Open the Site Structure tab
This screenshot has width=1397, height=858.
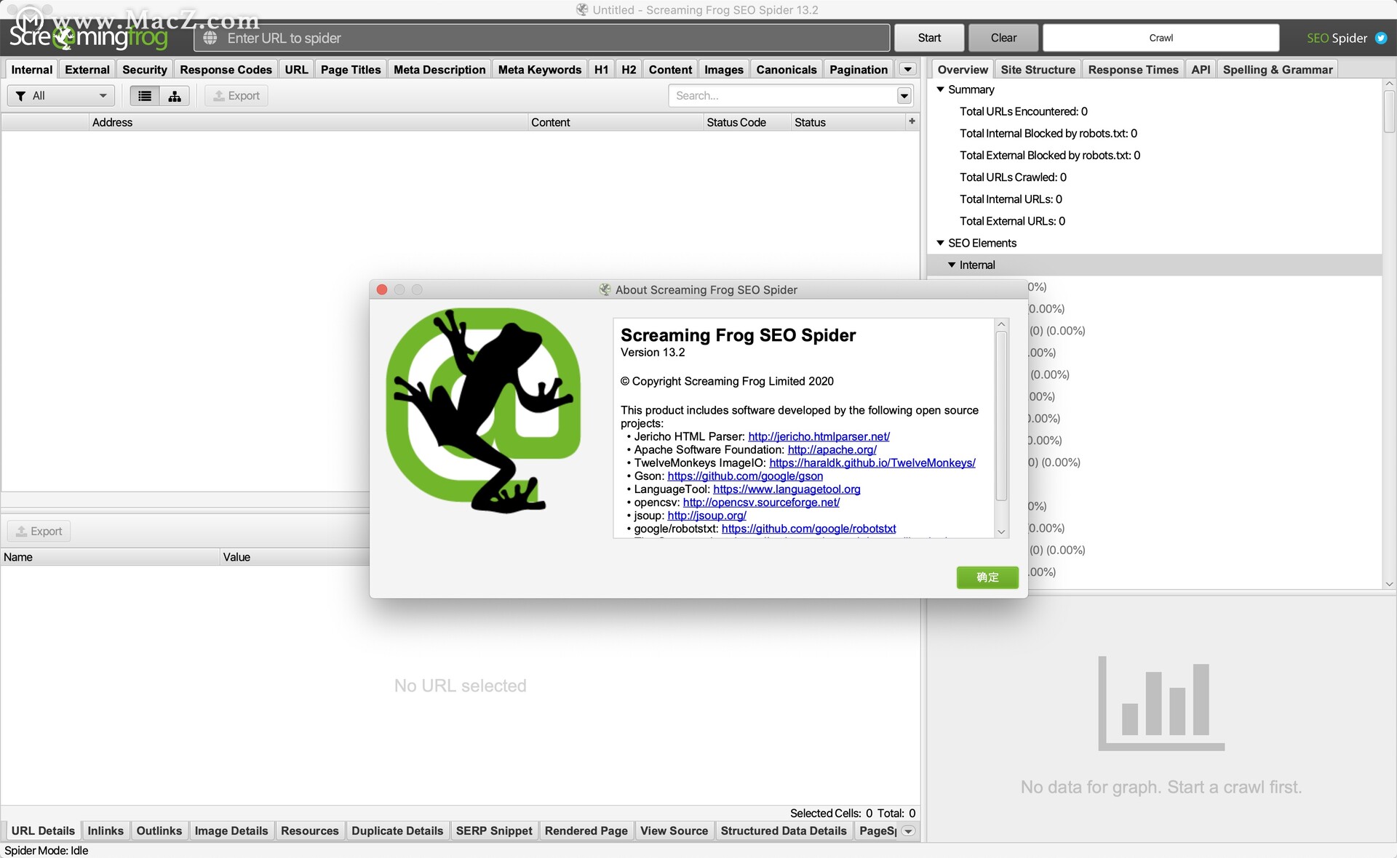(x=1038, y=69)
